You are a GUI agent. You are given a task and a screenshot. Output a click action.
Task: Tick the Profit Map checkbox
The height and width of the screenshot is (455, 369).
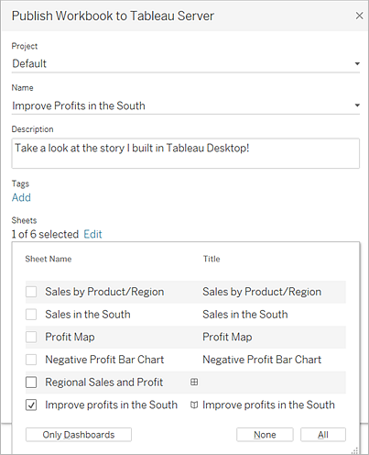point(31,337)
